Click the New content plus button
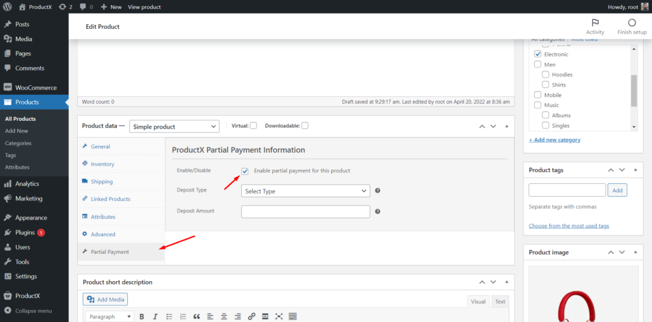 pos(111,6)
